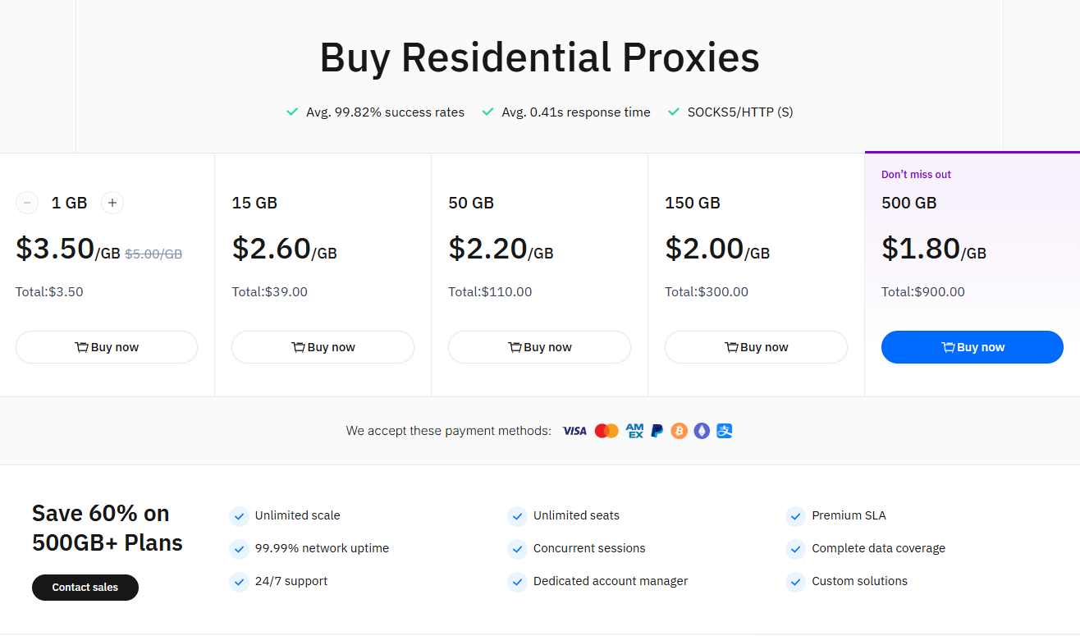Click the checkmark beside 24/7 support
This screenshot has width=1080, height=636.
(239, 582)
